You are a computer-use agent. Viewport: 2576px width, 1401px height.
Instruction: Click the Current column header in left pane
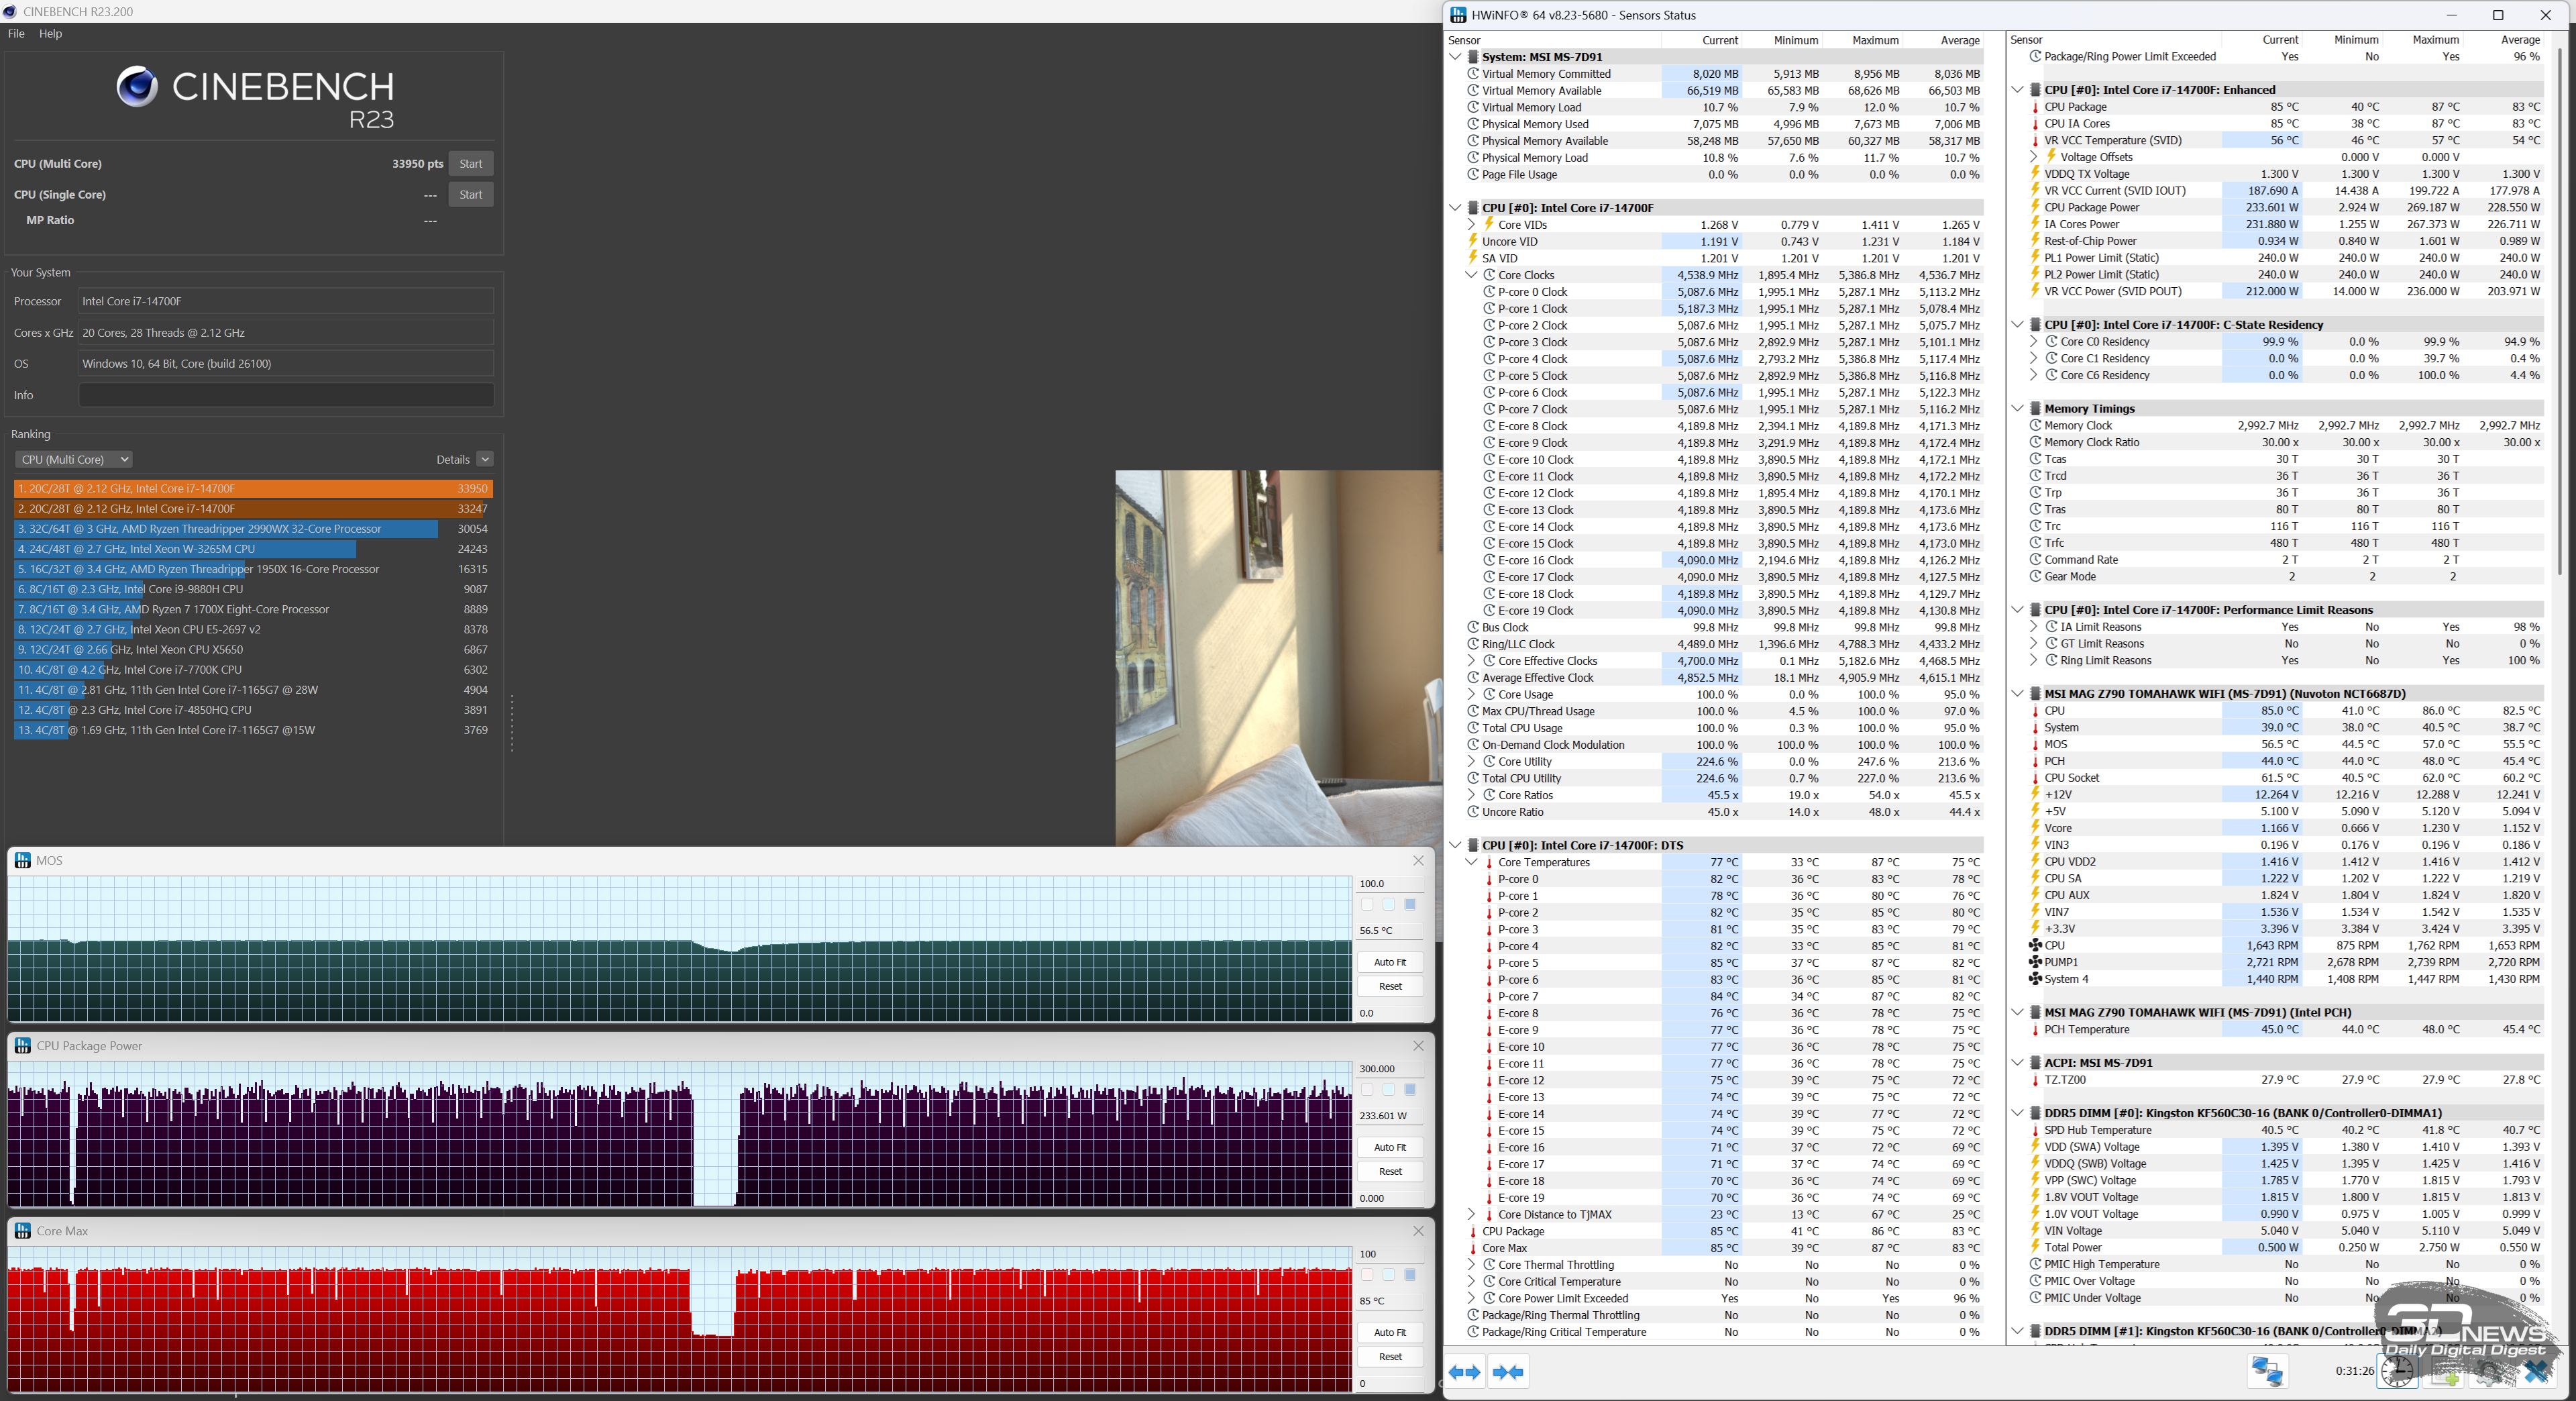click(1720, 40)
